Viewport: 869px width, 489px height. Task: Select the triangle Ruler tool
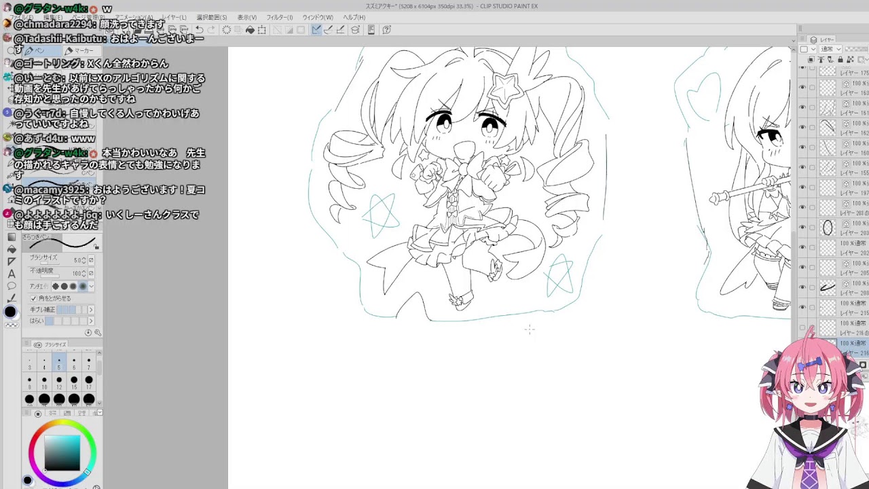coord(11,261)
